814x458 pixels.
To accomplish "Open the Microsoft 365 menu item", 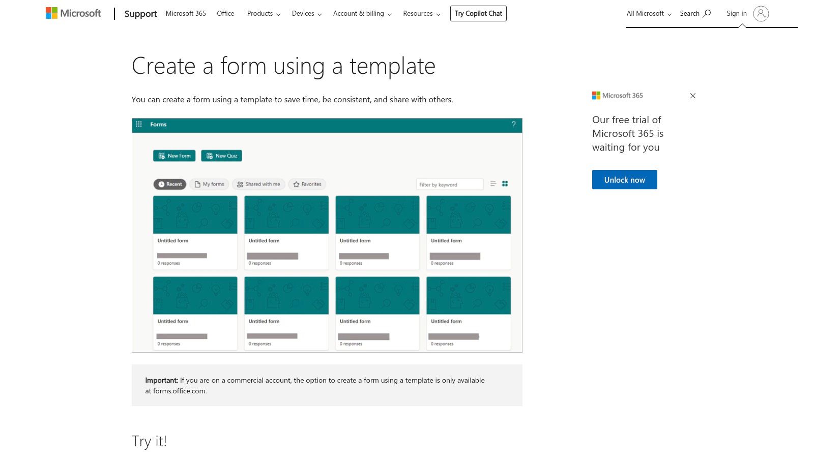I will coord(186,13).
